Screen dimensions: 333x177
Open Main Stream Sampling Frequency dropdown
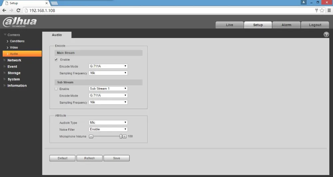tap(108, 73)
